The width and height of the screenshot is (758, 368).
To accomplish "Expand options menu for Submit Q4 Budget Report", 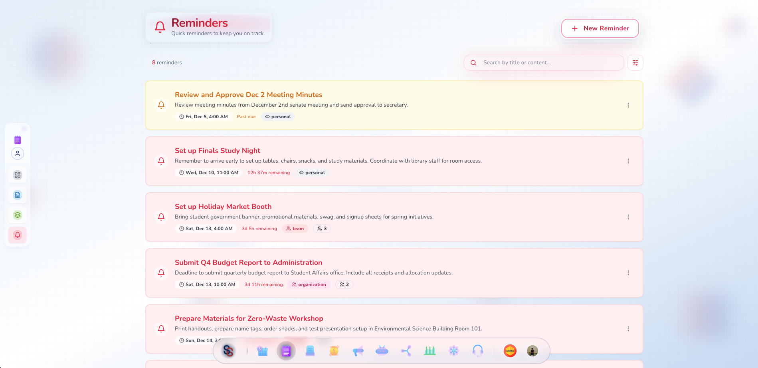I will click(x=628, y=273).
